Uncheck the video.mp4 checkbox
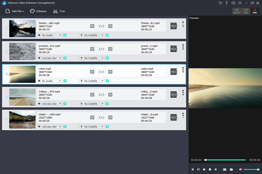 (7, 74)
